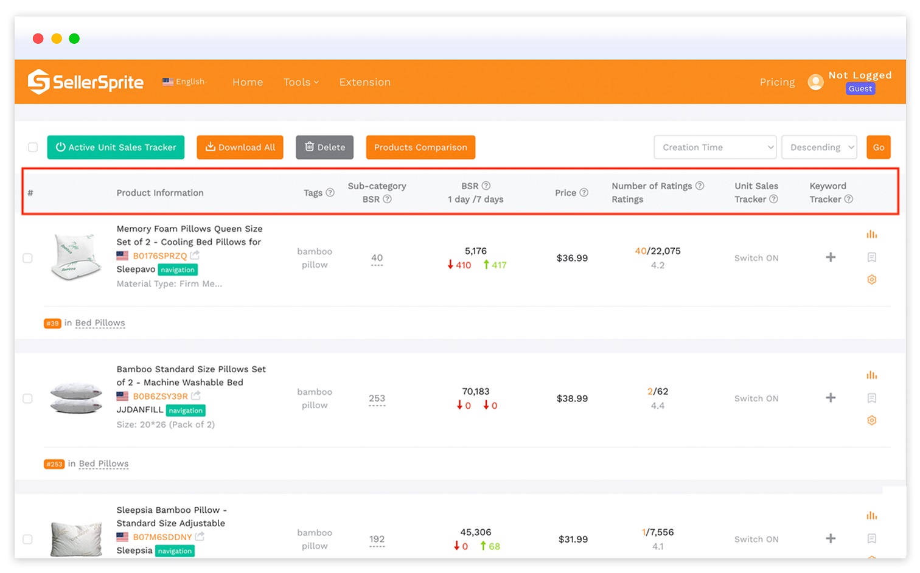Viewport: 920px width, 573px height.
Task: Check the Sleepsia pillow row checkbox
Action: coord(27,539)
